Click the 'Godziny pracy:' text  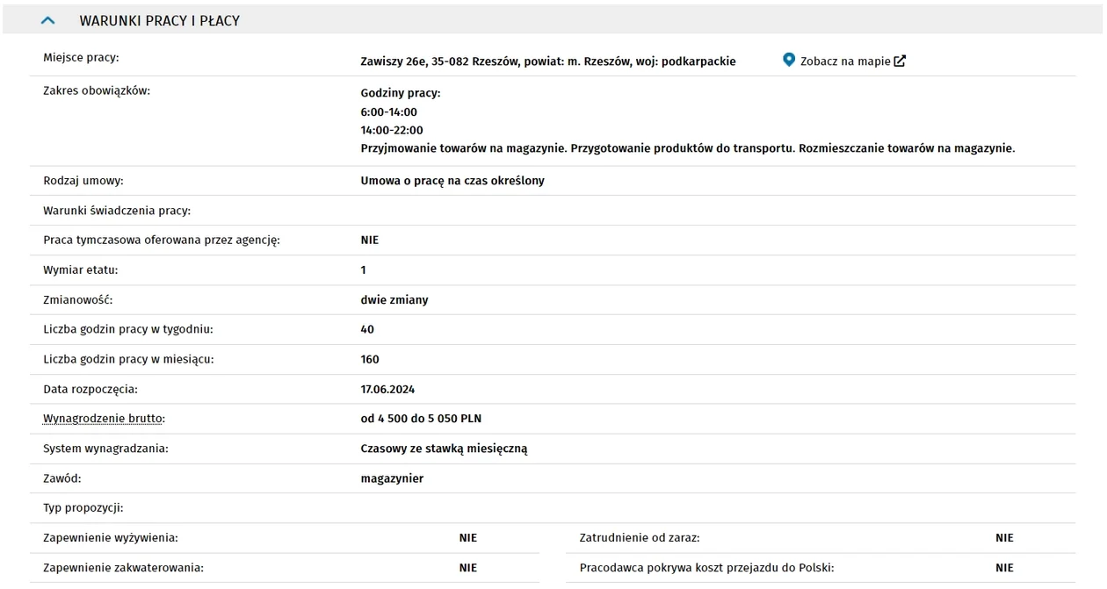click(x=401, y=93)
